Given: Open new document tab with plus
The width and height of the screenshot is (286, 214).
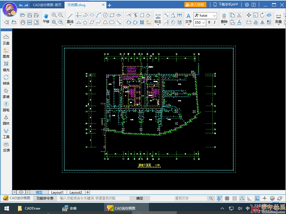Looking at the screenshot, I should click(x=109, y=5).
